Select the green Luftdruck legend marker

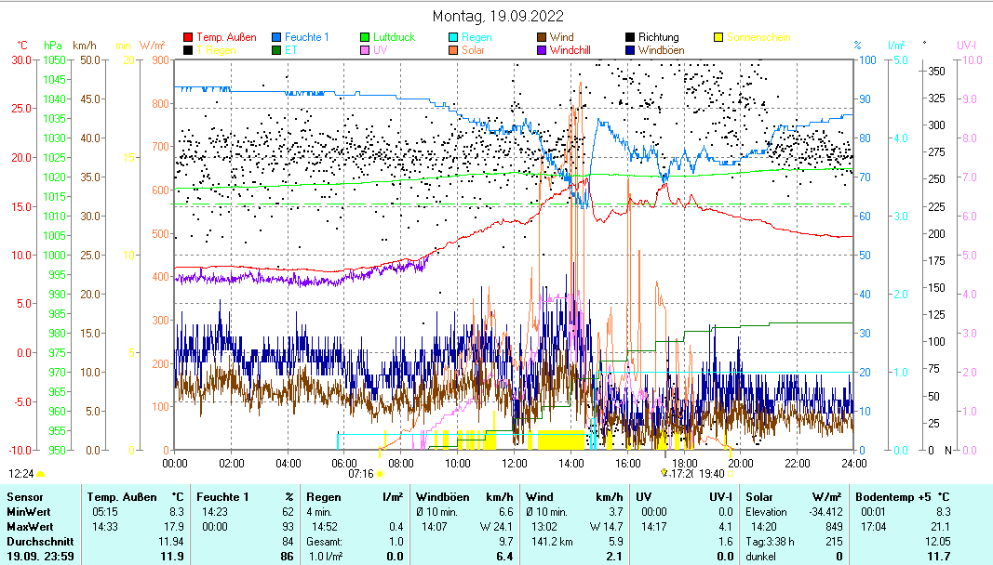tap(366, 37)
